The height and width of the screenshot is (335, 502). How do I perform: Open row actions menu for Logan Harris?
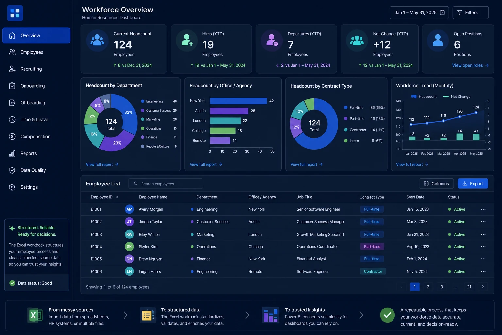[483, 271]
